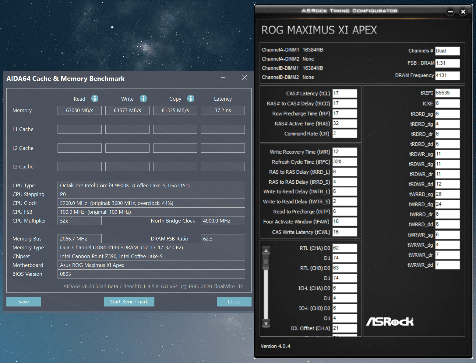Click the tRDWR_dd value field
Image resolution: width=476 pixels, height=363 pixels.
pyautogui.click(x=447, y=184)
